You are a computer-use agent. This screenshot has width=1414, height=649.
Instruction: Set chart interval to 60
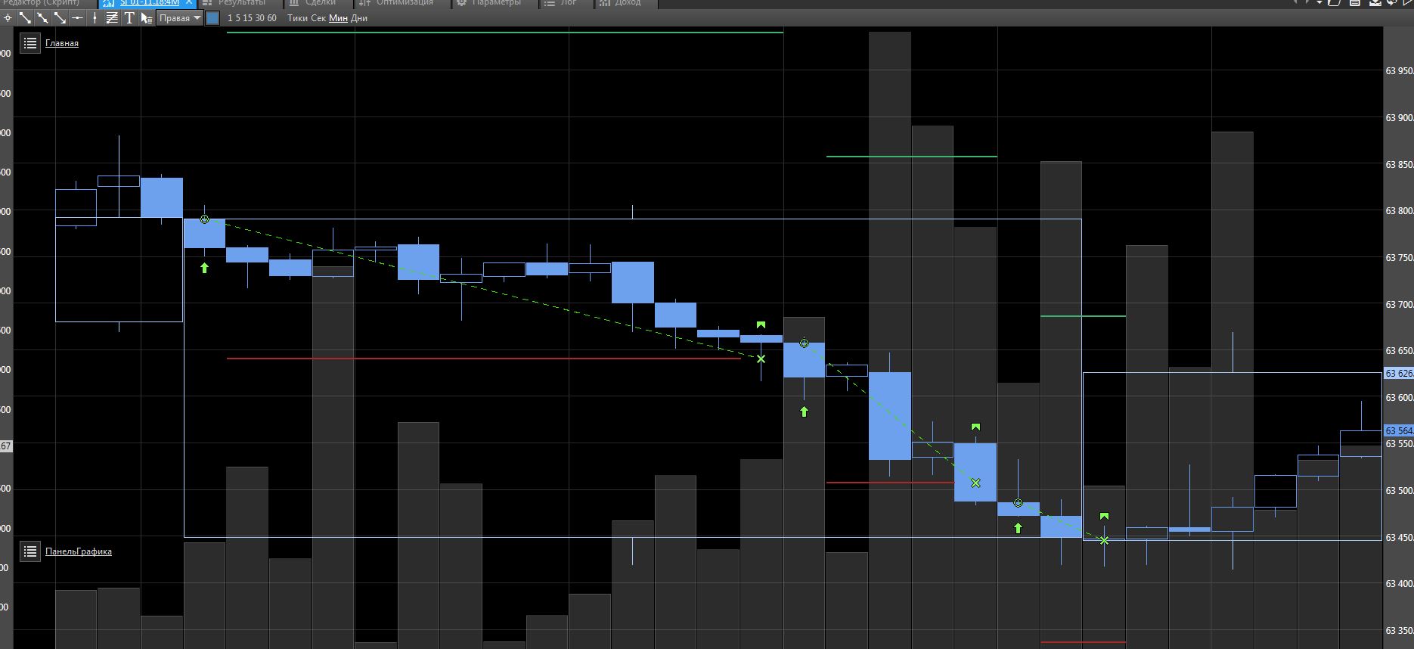click(271, 18)
